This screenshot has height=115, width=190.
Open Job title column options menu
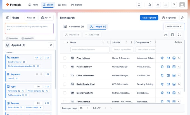point(132,42)
